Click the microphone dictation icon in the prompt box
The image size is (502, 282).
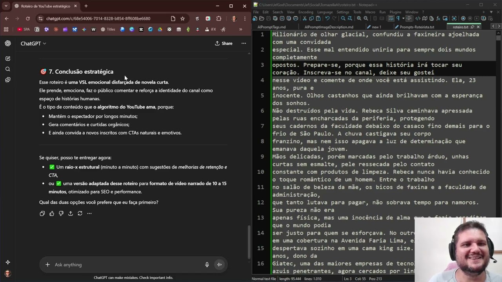[207, 265]
